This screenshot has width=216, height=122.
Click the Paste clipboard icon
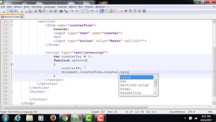coord(45,11)
